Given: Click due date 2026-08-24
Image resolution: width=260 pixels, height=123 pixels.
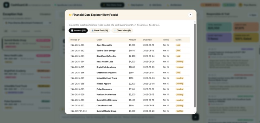Looking at the screenshot, I should pyautogui.click(x=149, y=56).
